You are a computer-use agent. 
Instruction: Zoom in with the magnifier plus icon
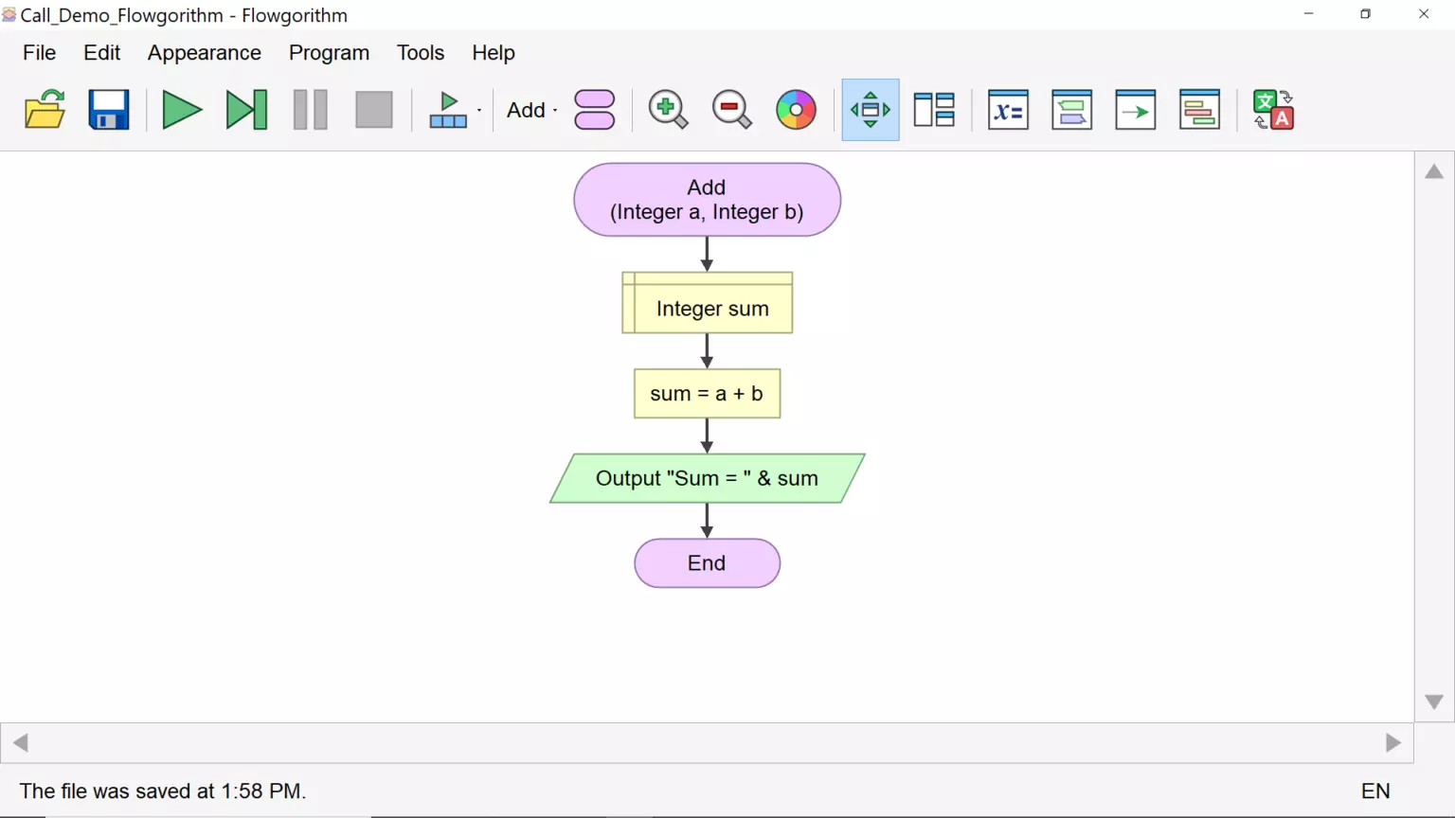click(668, 110)
